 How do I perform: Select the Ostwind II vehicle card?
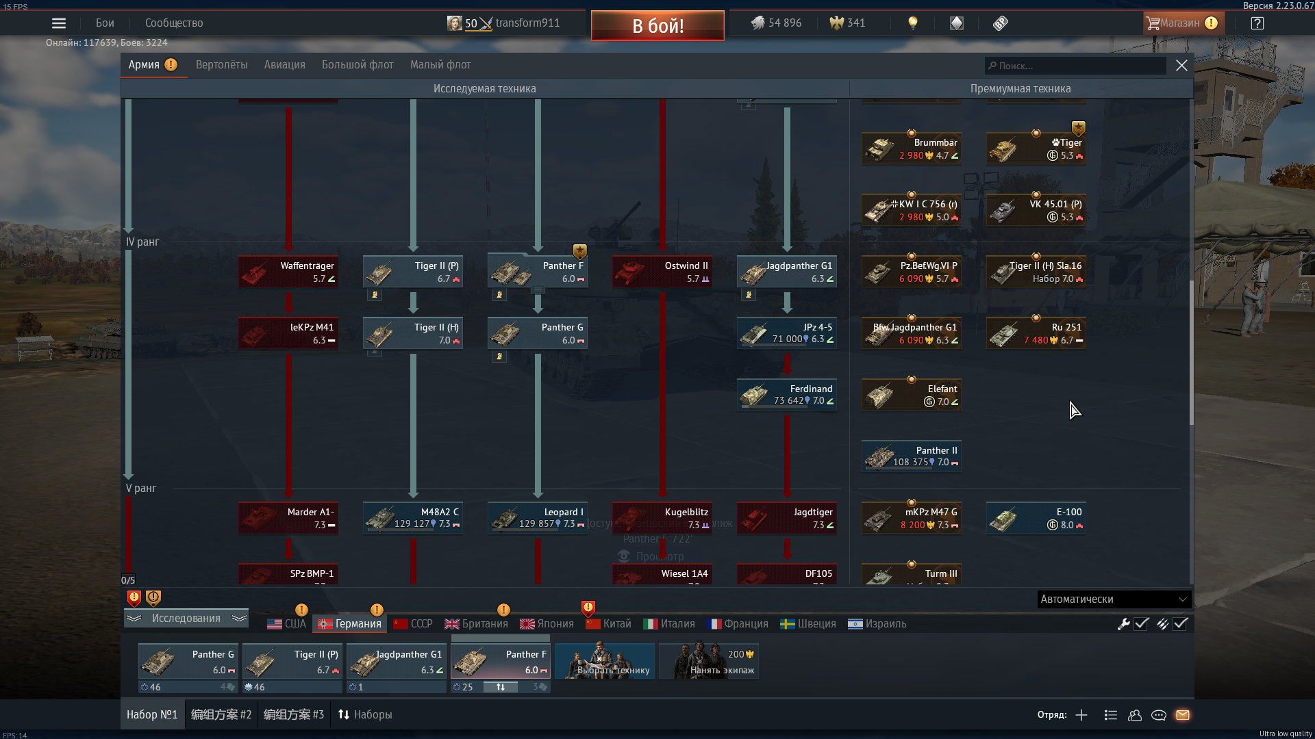[662, 272]
